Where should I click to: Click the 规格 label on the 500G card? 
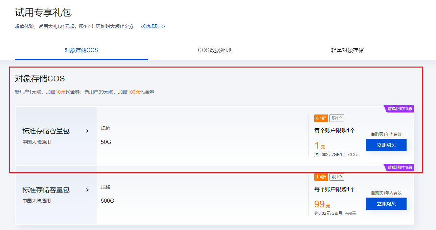coord(106,187)
